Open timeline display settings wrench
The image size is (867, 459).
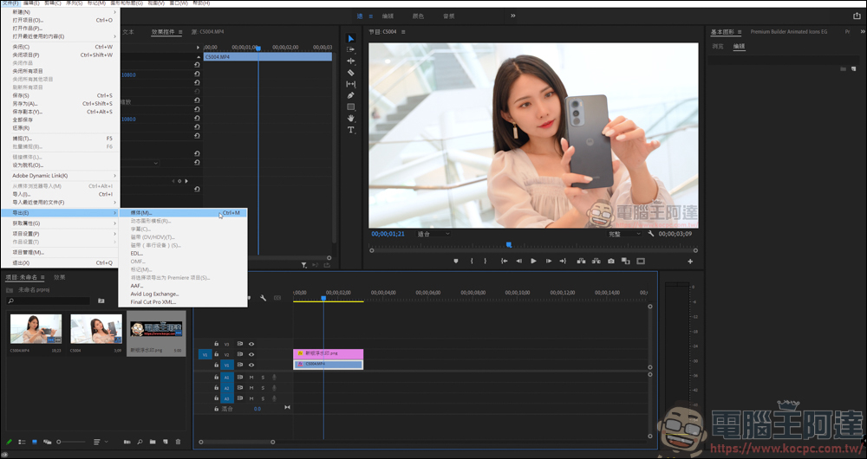pos(264,298)
